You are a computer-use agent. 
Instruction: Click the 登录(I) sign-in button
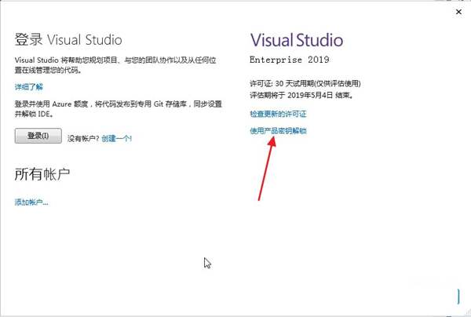(x=38, y=136)
